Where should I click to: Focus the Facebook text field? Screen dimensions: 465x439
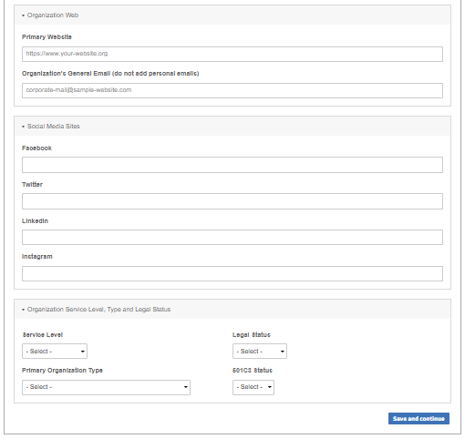232,165
